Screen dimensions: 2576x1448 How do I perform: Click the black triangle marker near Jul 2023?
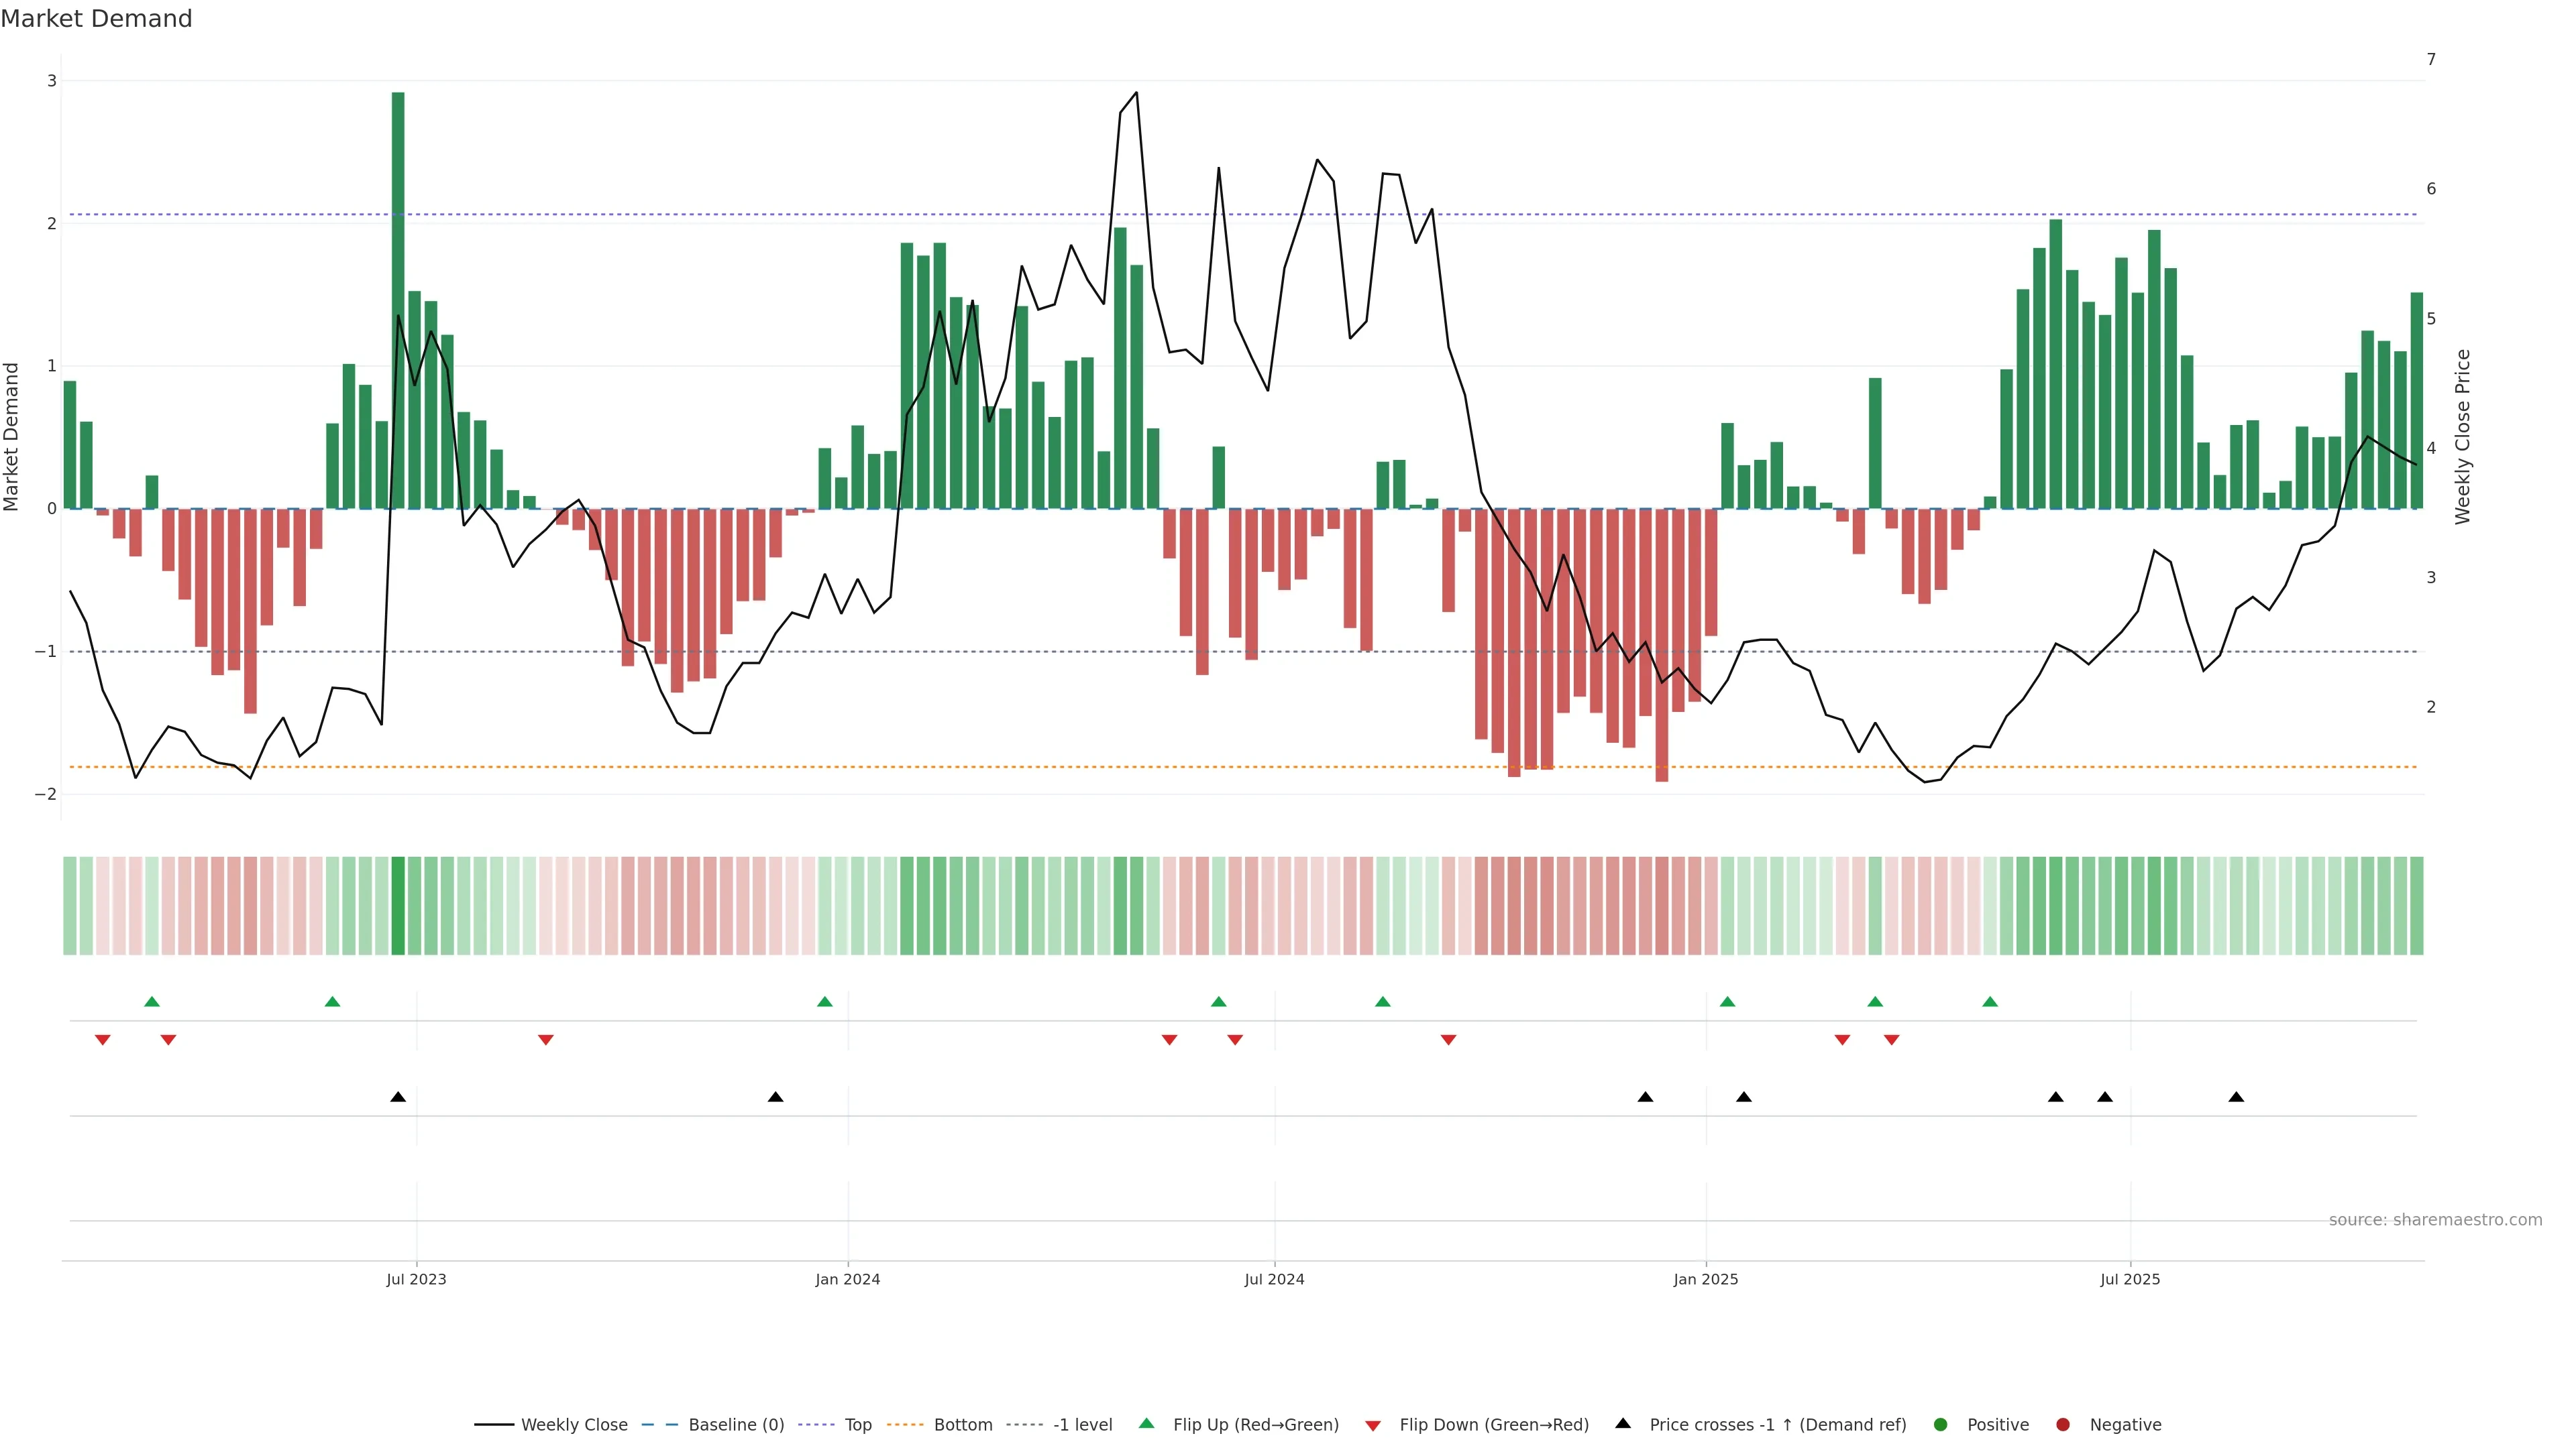click(x=398, y=1097)
